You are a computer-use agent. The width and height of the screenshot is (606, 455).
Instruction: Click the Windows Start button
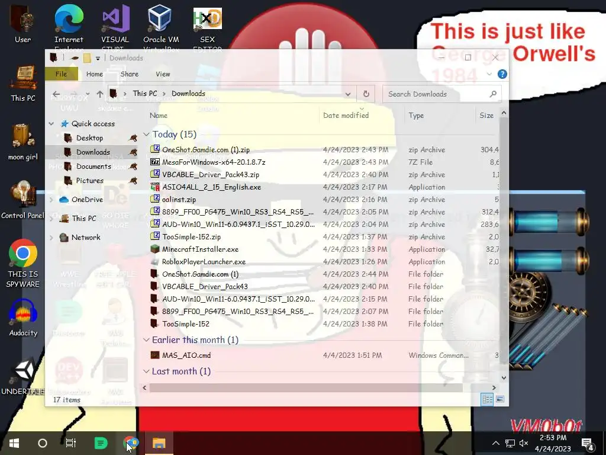(14, 443)
